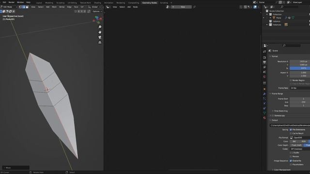The height and width of the screenshot is (174, 310).
Task: Click the navigation axis gizmo
Action: tap(97, 19)
